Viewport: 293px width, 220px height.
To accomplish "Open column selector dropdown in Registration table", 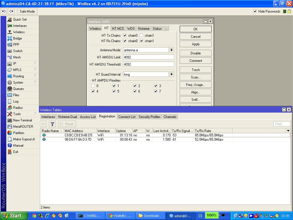I will 288,131.
